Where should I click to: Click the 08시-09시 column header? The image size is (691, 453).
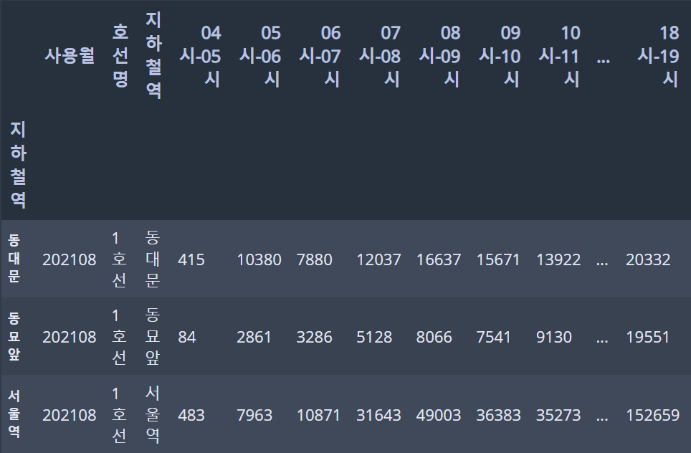[x=440, y=56]
